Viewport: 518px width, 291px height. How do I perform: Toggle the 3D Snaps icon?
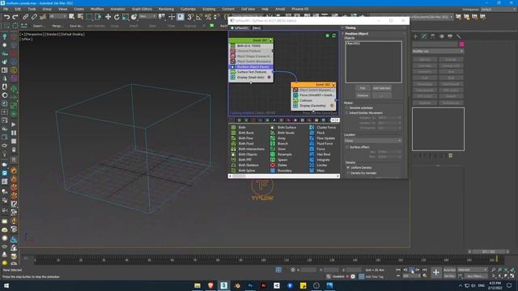[x=190, y=17]
